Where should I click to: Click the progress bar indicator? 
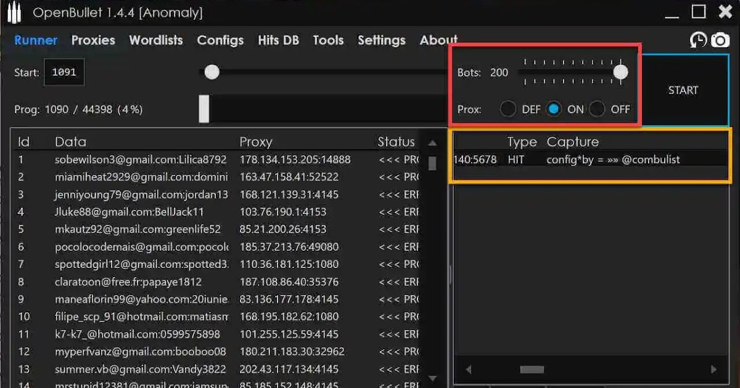pyautogui.click(x=204, y=109)
